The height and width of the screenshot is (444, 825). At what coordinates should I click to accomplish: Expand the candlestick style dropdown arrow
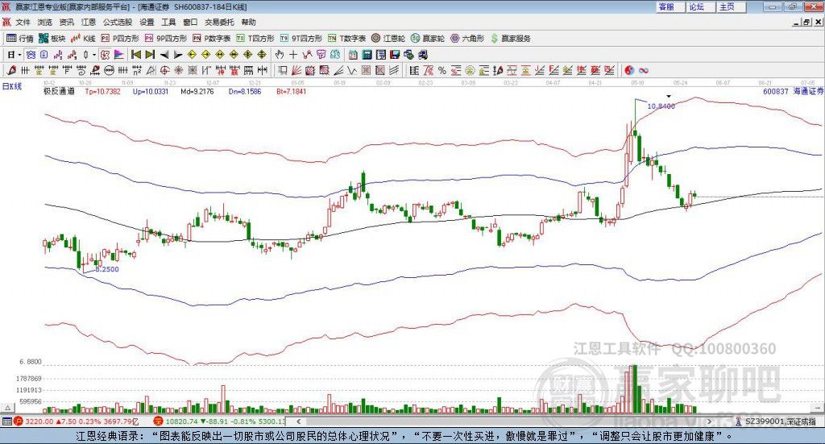coord(94,54)
